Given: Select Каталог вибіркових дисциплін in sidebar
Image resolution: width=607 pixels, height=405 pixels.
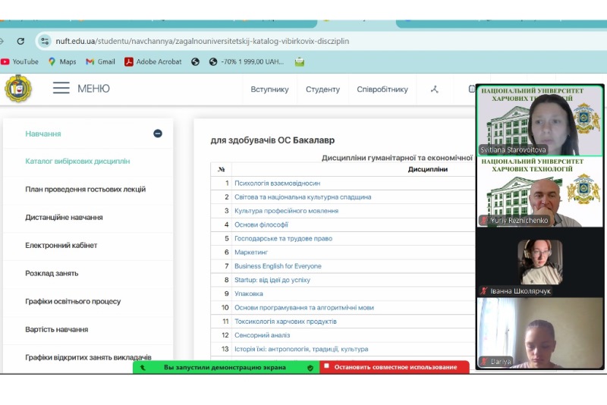Looking at the screenshot, I should click(77, 162).
